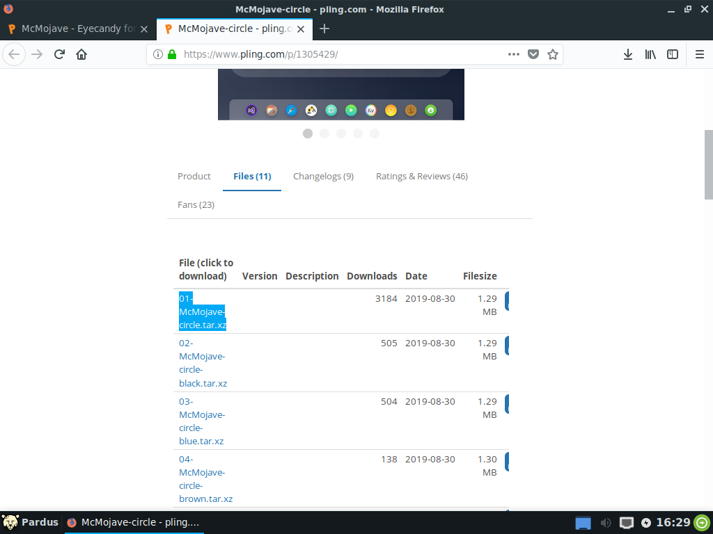
Task: Open the power manager tray icon
Action: tap(646, 523)
